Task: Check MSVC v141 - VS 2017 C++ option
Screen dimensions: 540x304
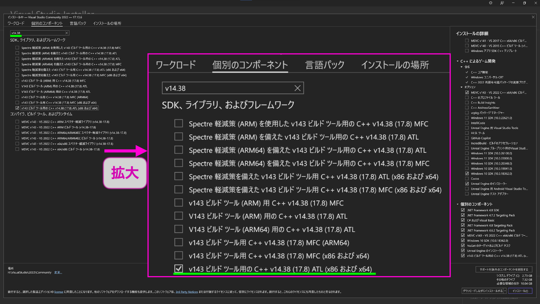Action: click(467, 41)
